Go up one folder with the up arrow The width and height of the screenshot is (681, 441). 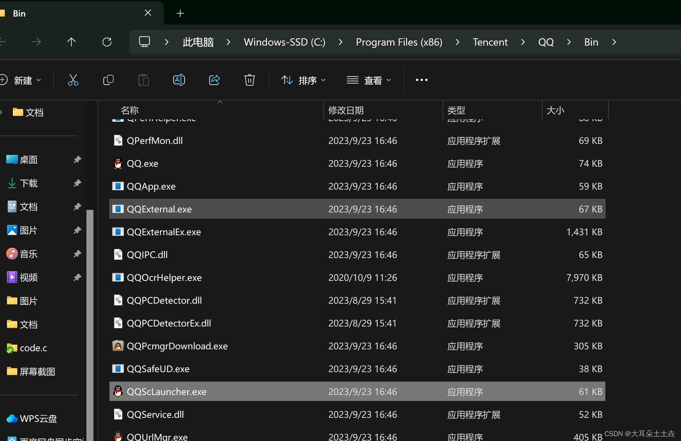[x=71, y=42]
